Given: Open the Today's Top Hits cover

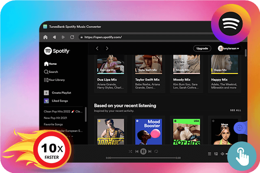Looking at the screenshot, I should pyautogui.click(x=110, y=132).
